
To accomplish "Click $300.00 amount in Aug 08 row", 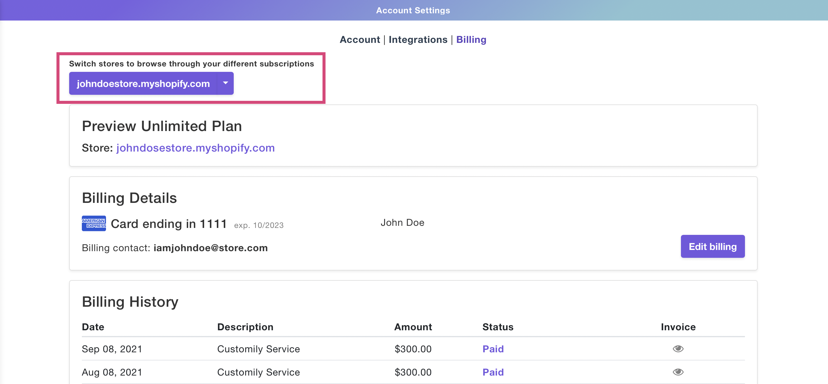I will [x=413, y=372].
